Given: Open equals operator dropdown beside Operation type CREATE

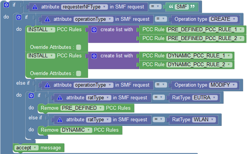Looking at the screenshot, I should 161,19.
